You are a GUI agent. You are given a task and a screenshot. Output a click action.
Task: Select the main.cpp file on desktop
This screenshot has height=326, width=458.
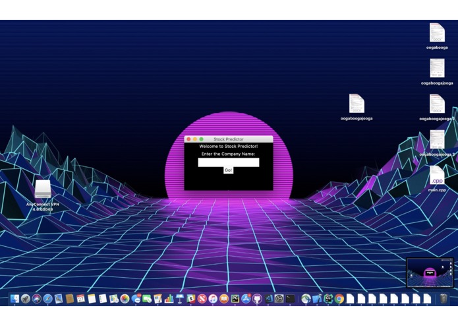pyautogui.click(x=437, y=176)
